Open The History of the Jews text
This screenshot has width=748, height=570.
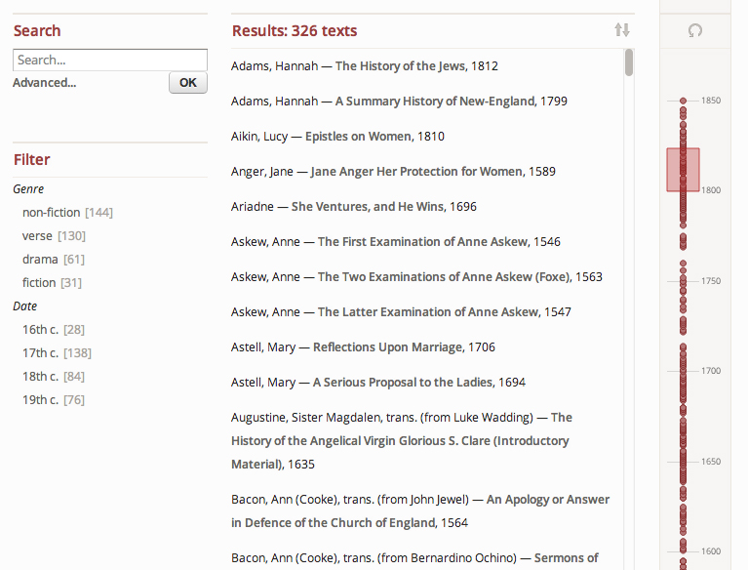click(x=400, y=66)
